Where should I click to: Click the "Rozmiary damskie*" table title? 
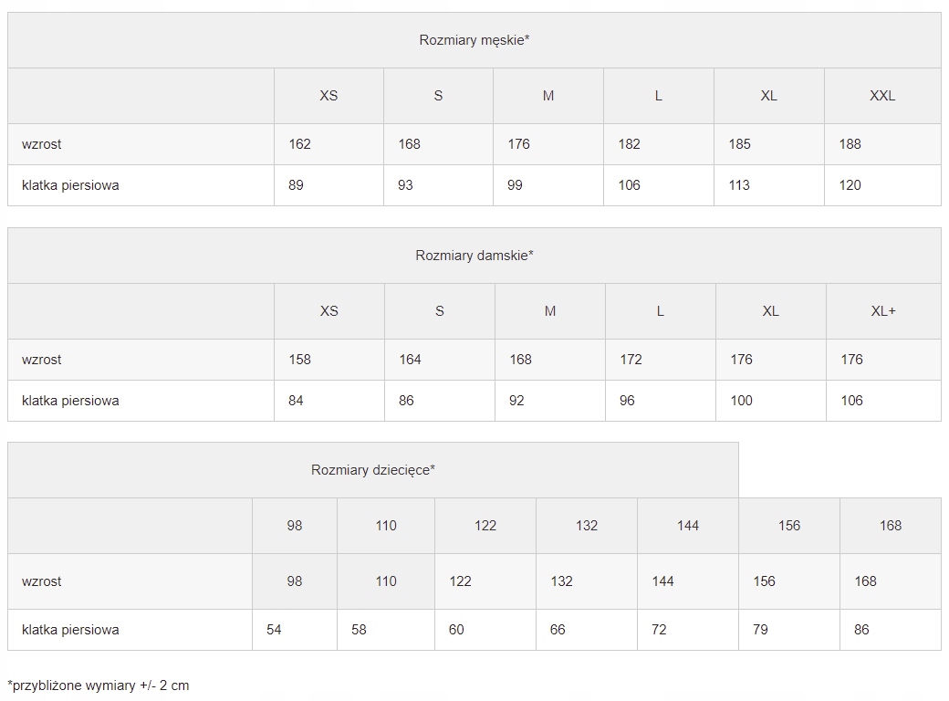pyautogui.click(x=474, y=256)
